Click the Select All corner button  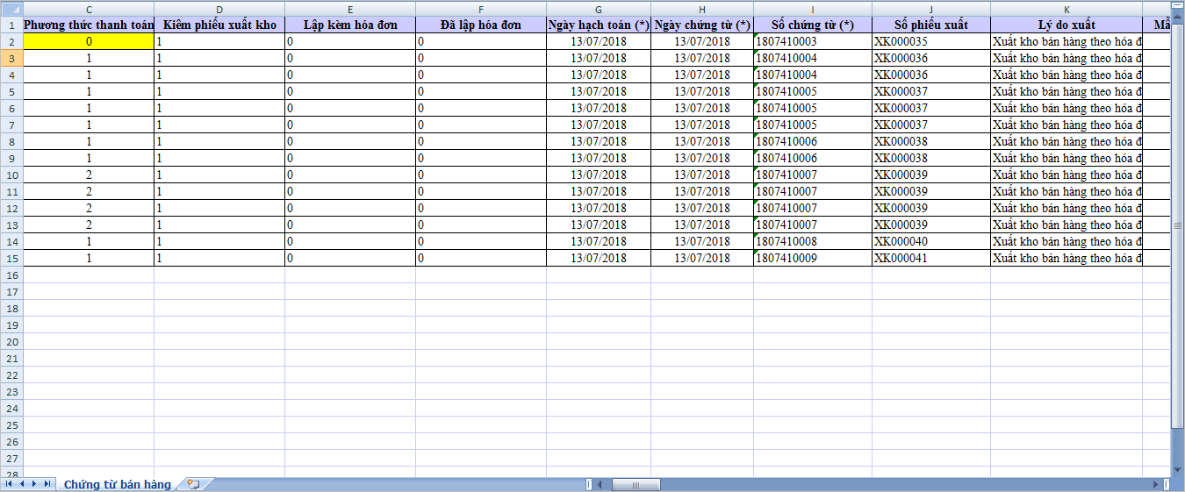tap(11, 9)
